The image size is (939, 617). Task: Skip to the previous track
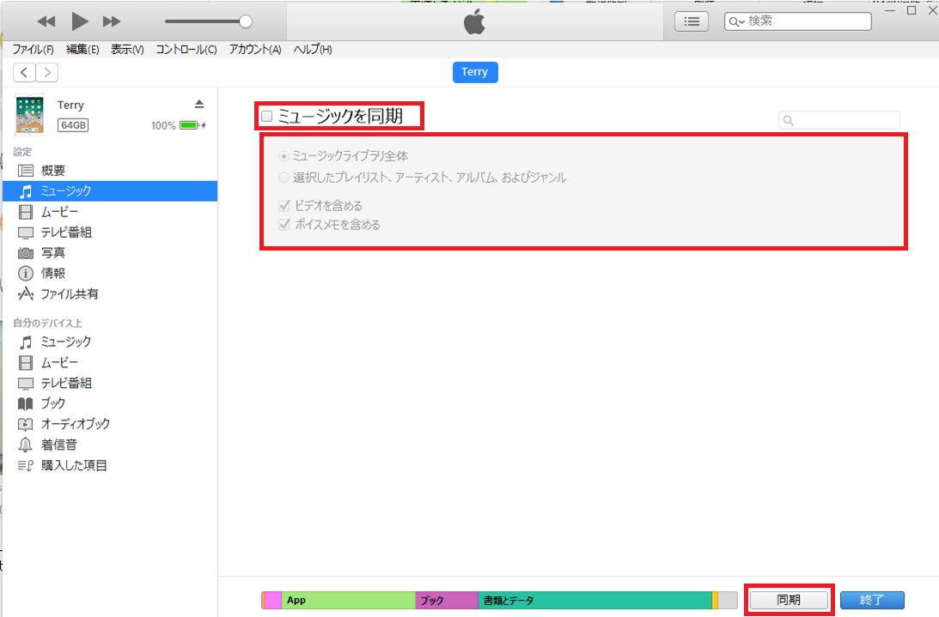click(x=46, y=21)
